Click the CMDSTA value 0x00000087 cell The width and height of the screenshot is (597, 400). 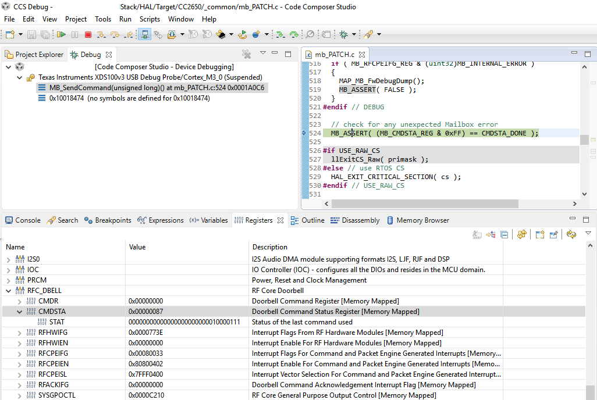tap(146, 312)
